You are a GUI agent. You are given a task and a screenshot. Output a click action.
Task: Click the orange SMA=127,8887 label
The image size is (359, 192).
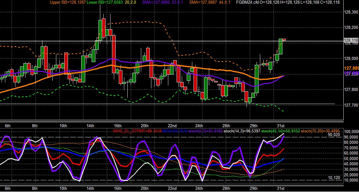(x=204, y=2)
